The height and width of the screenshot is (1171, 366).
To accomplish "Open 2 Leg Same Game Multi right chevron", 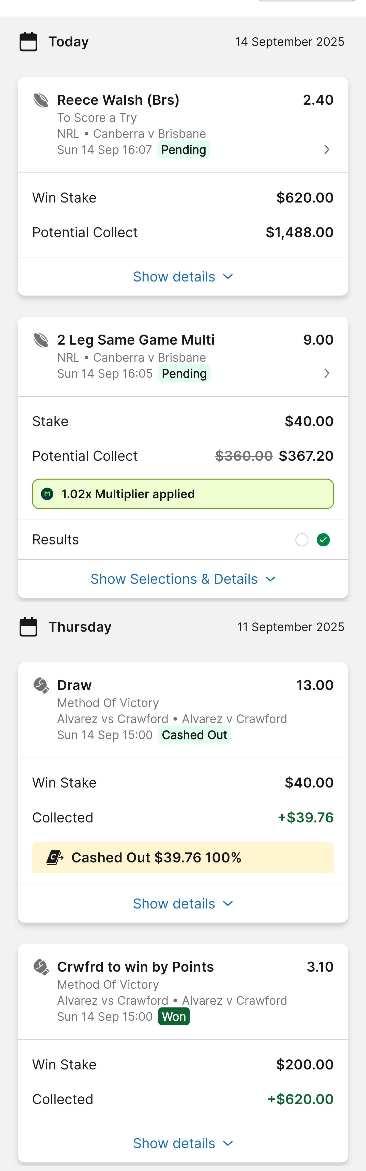I will (x=327, y=373).
